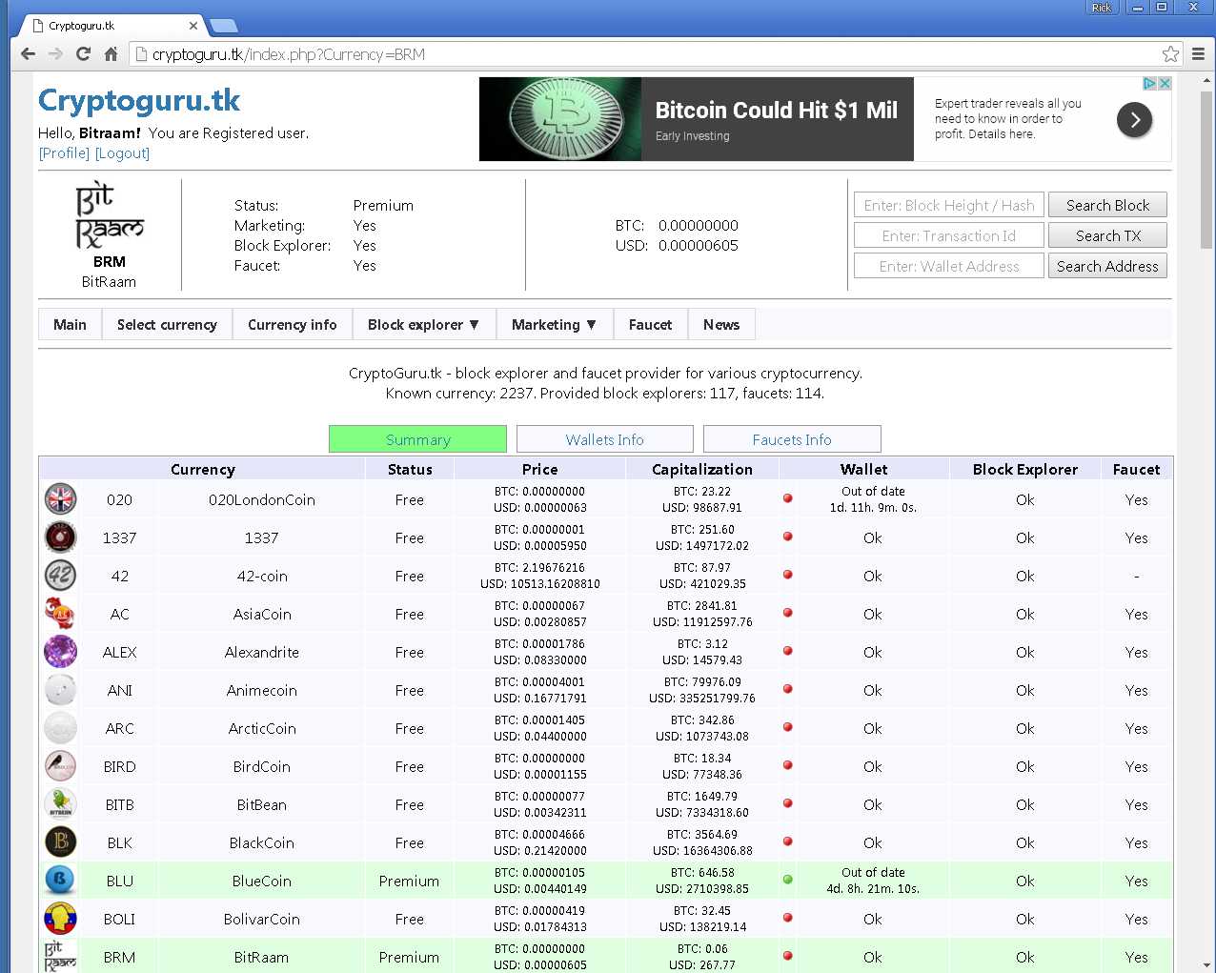Click the Block Explorer column header
Image resolution: width=1216 pixels, height=973 pixels.
click(1024, 469)
